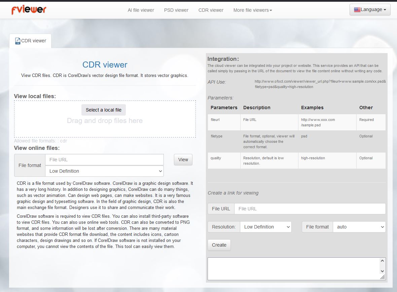Click the Optional cell in filetype row
Screen dimensions: 397x292
pyautogui.click(x=371, y=141)
